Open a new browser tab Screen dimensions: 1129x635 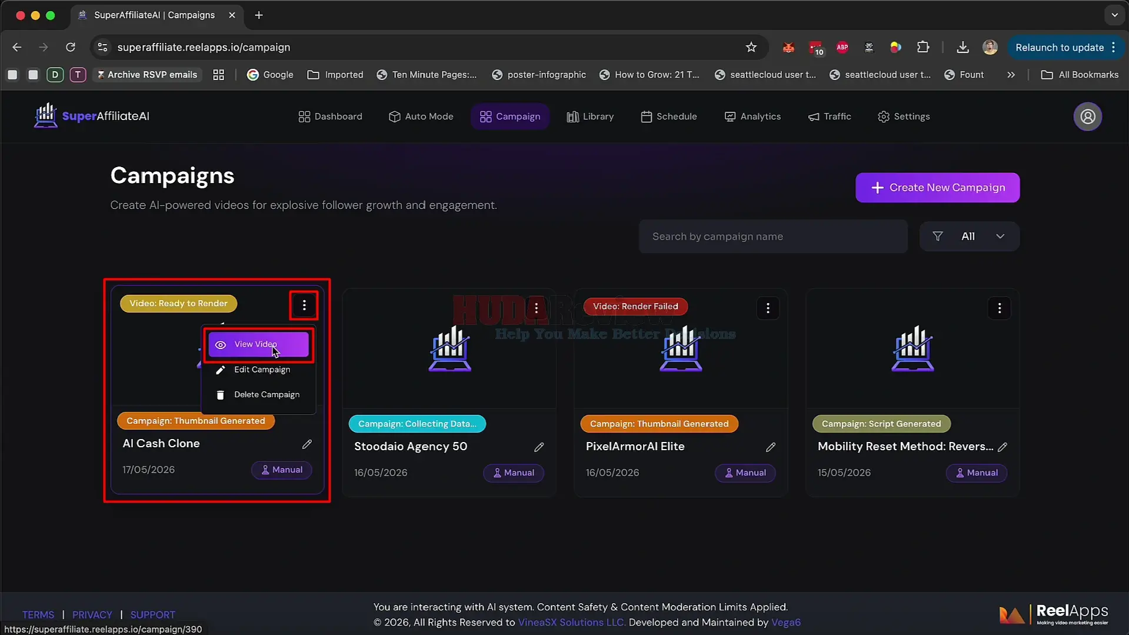click(x=259, y=15)
